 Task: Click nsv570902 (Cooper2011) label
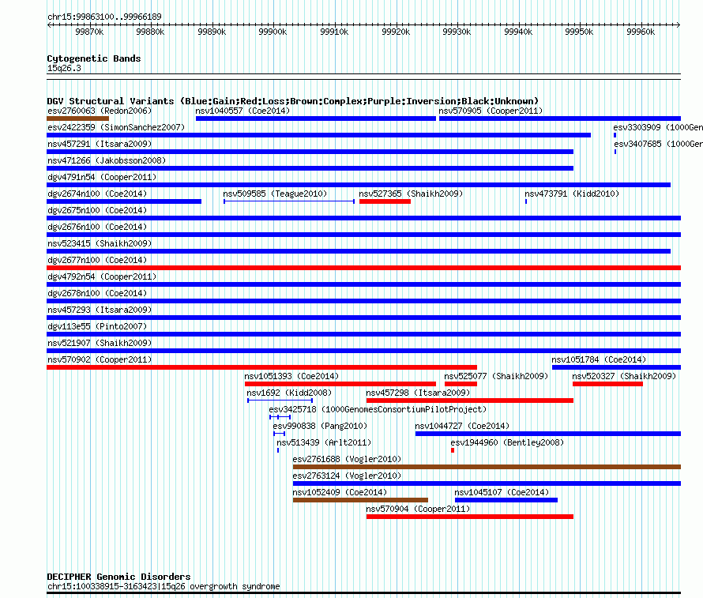[x=100, y=359]
